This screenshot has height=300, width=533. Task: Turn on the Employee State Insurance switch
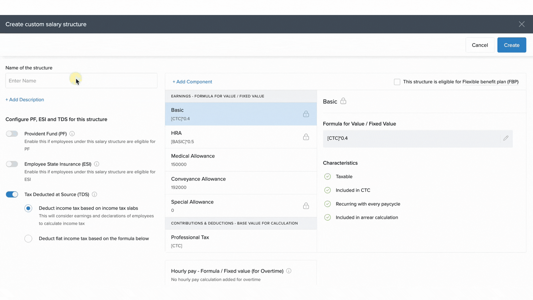[12, 164]
